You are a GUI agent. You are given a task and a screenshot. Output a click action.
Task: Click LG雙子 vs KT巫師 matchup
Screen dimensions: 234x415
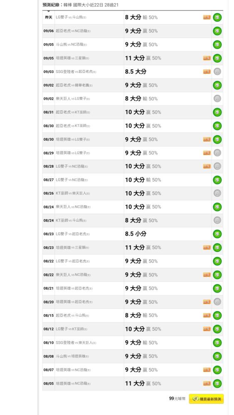point(71,329)
